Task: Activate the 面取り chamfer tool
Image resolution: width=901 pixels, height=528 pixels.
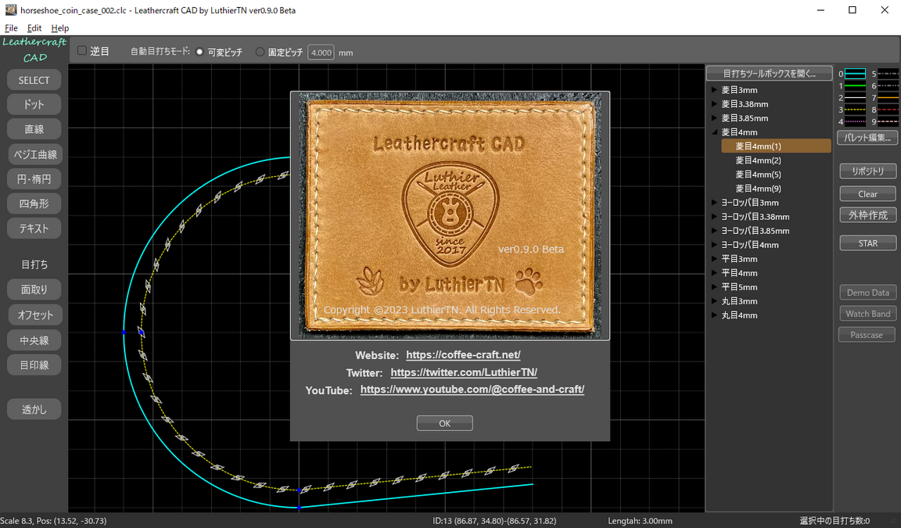Action: [34, 289]
